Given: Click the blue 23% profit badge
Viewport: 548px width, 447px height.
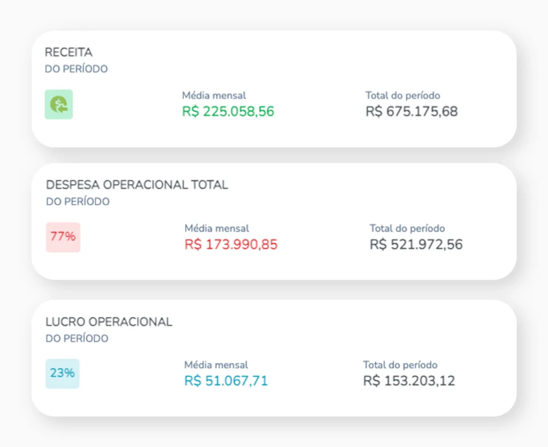Looking at the screenshot, I should click(63, 373).
